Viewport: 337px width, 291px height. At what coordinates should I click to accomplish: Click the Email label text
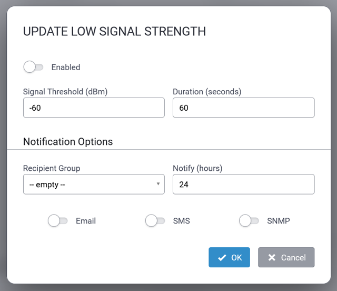[x=86, y=221]
